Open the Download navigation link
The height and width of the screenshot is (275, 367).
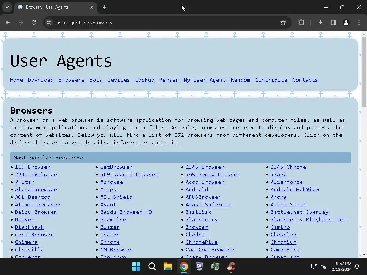coord(41,80)
